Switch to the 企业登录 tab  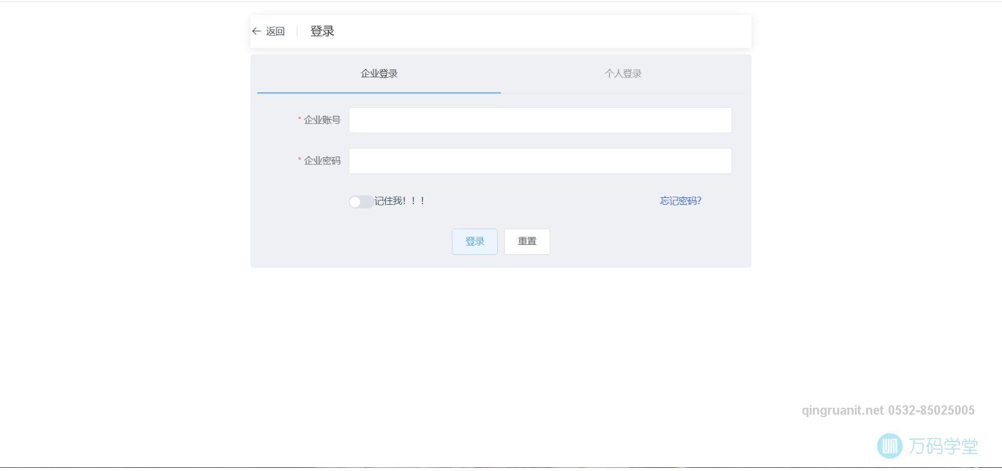click(x=379, y=73)
